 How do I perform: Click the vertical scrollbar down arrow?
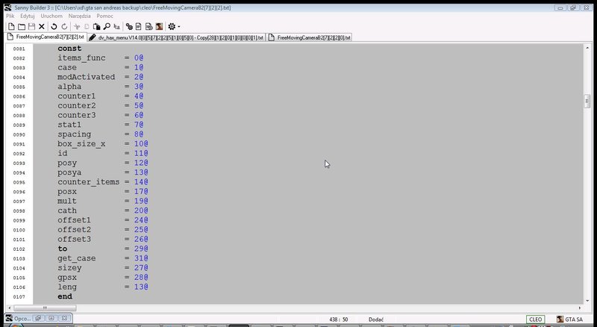point(587,300)
